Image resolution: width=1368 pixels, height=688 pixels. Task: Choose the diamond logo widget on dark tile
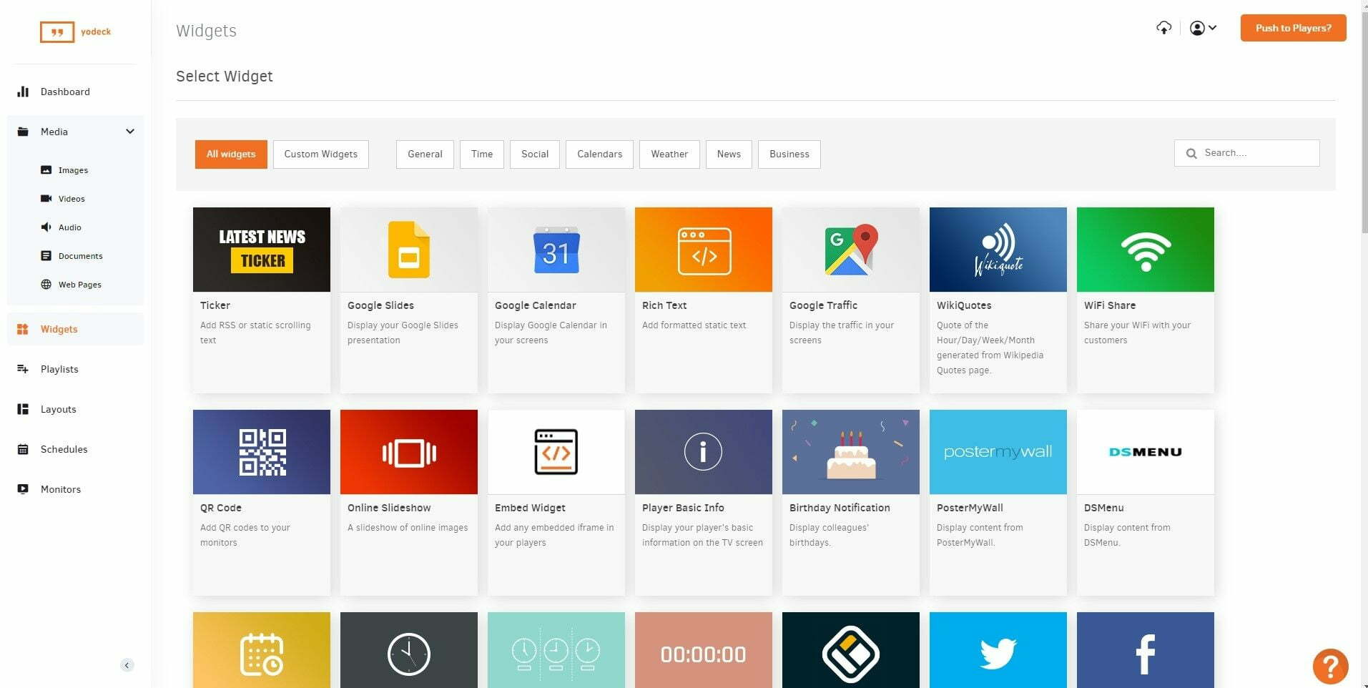coord(851,650)
